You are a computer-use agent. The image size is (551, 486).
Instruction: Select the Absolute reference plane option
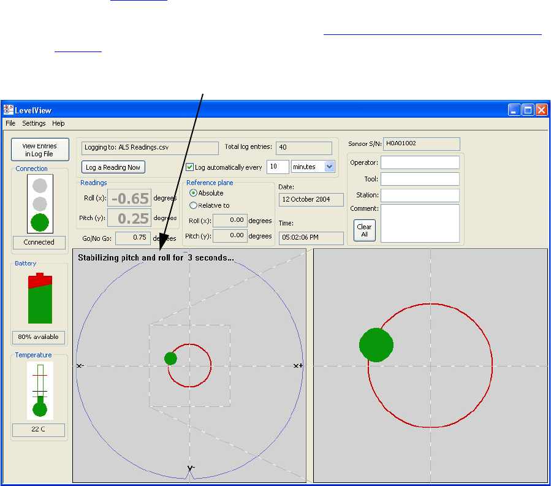point(194,193)
